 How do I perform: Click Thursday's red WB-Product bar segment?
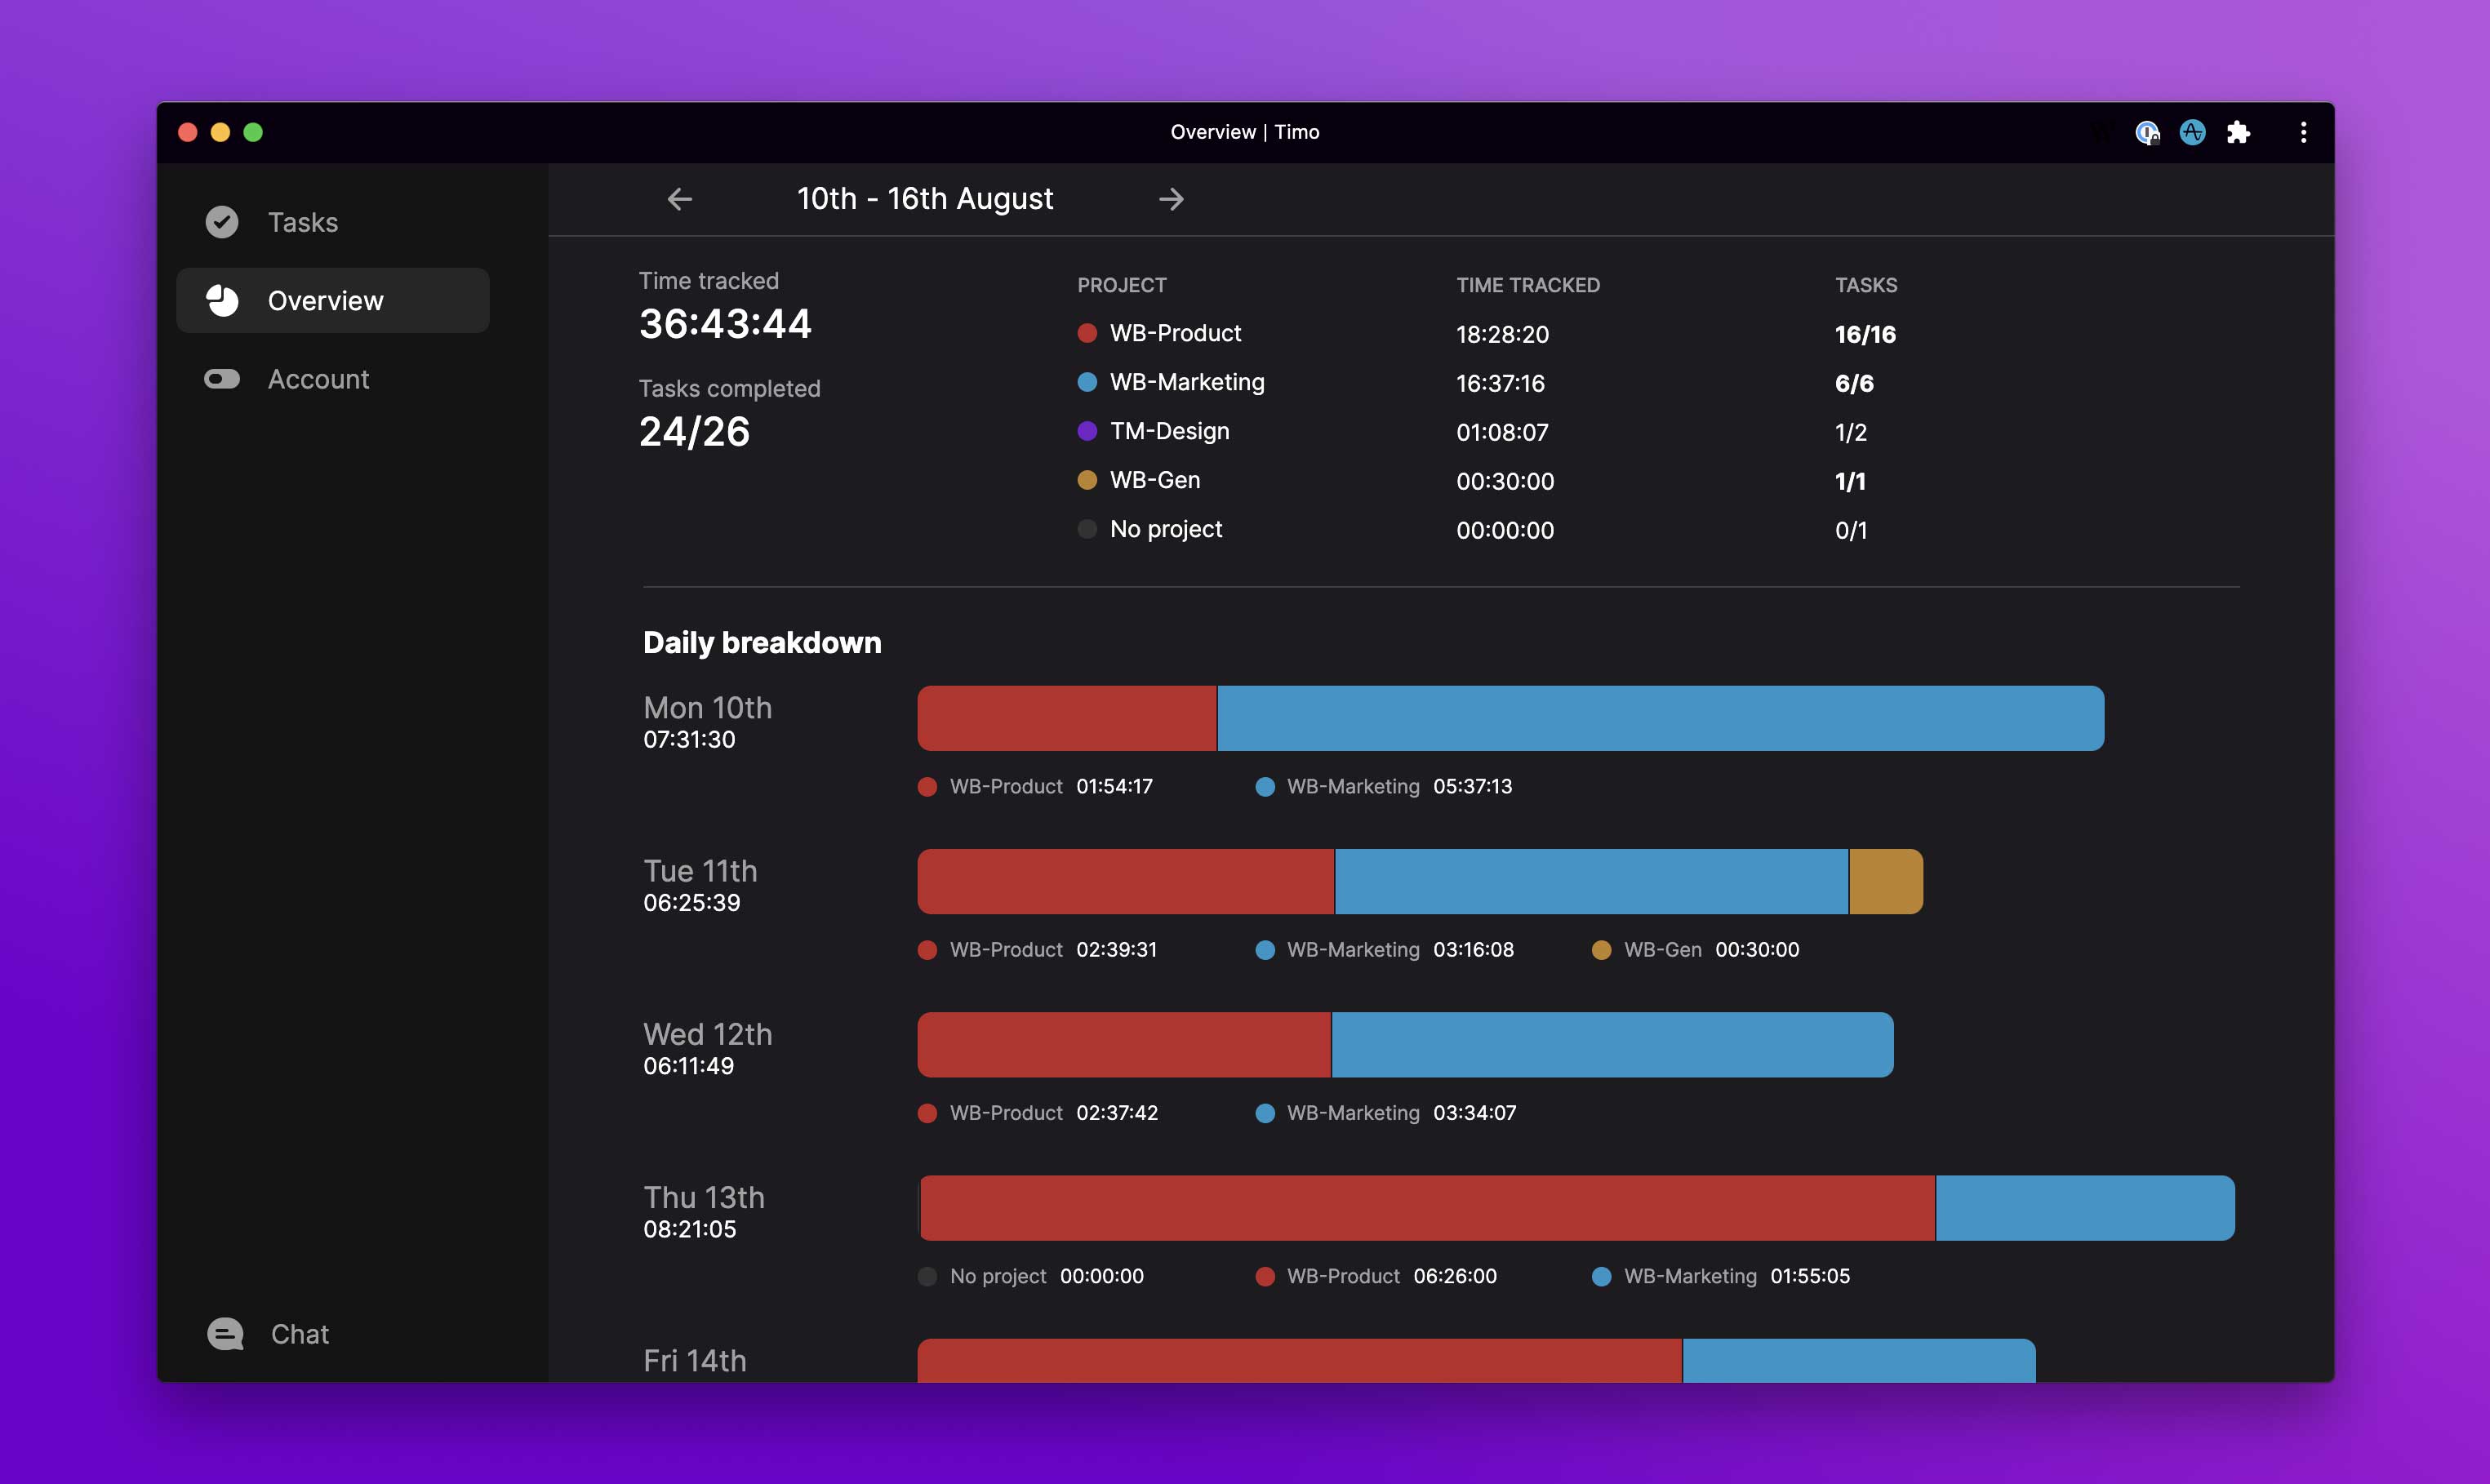pyautogui.click(x=1428, y=1208)
